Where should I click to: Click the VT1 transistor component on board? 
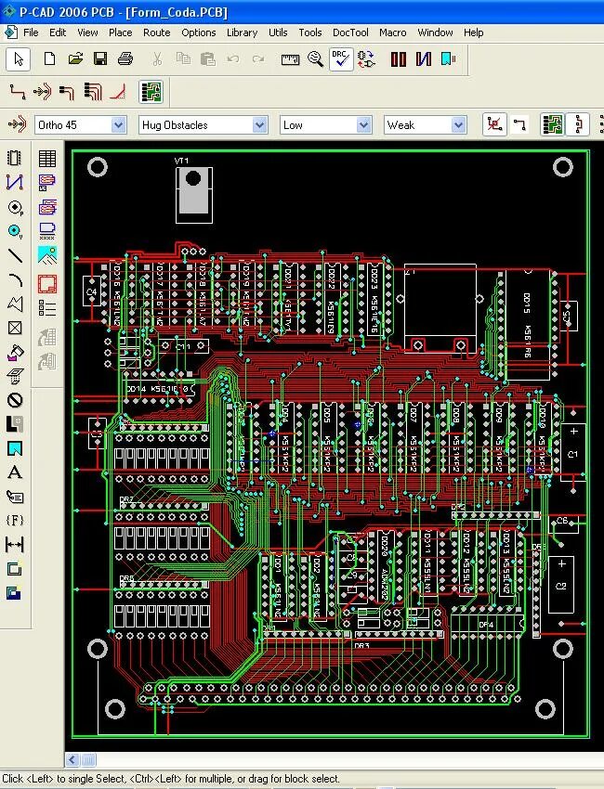click(x=194, y=195)
